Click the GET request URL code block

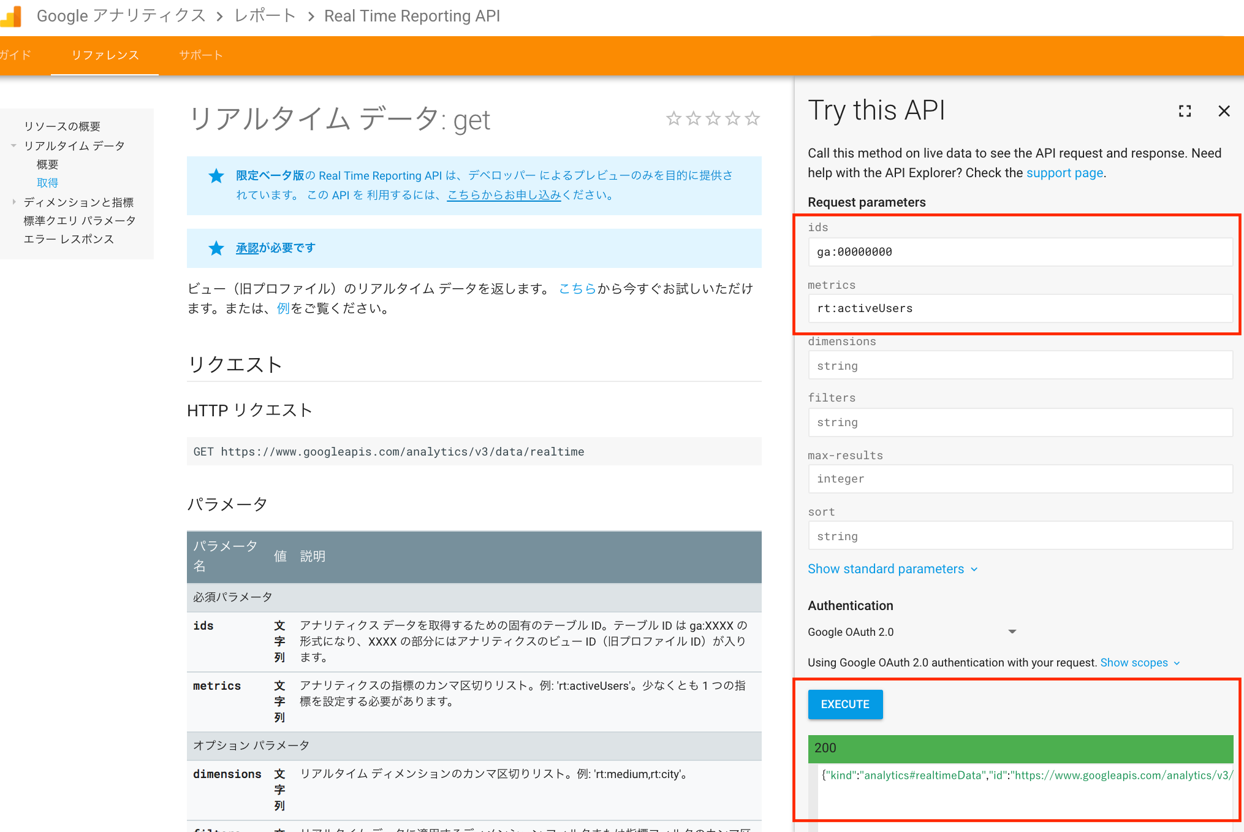[x=474, y=452]
